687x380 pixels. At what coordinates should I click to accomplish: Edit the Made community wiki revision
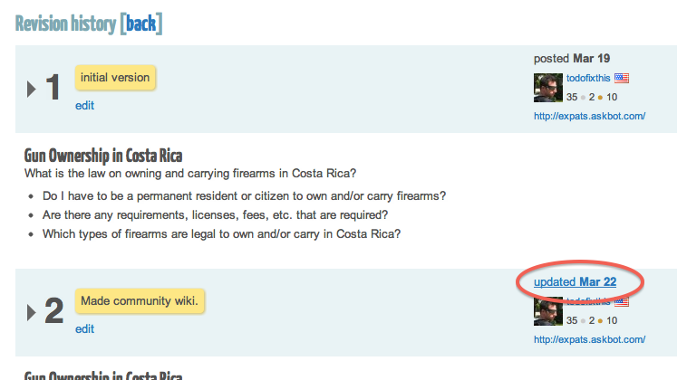(84, 328)
